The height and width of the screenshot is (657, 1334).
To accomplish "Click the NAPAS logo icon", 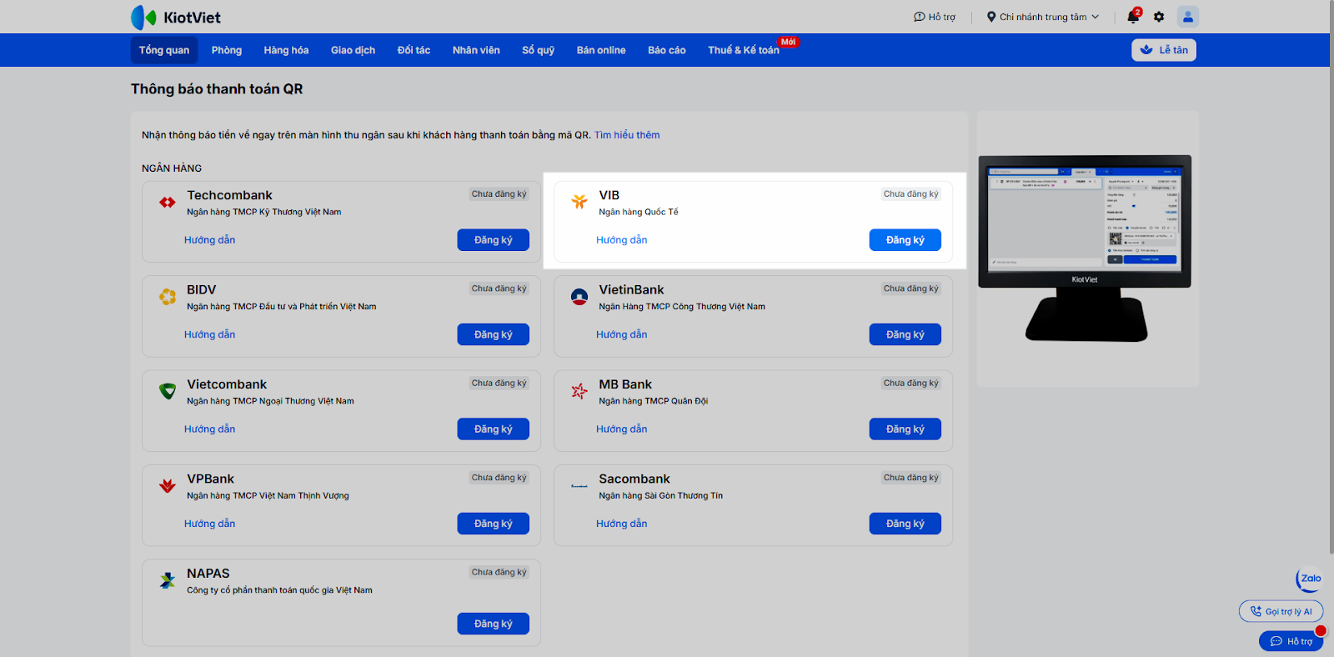I will (168, 580).
